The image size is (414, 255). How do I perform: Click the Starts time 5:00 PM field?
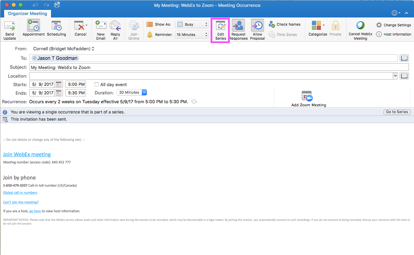76,84
